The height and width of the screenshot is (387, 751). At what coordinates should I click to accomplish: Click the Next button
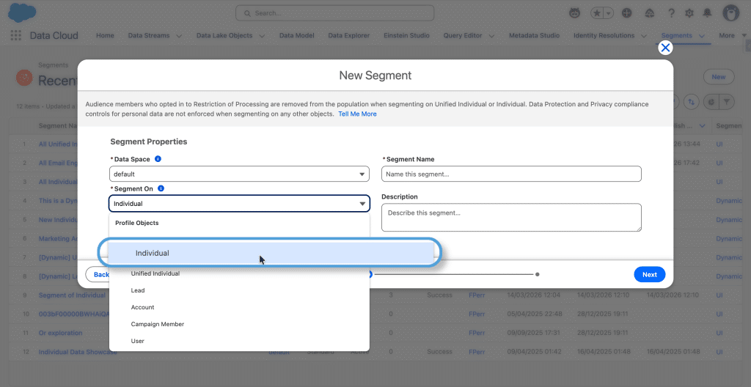coord(649,275)
